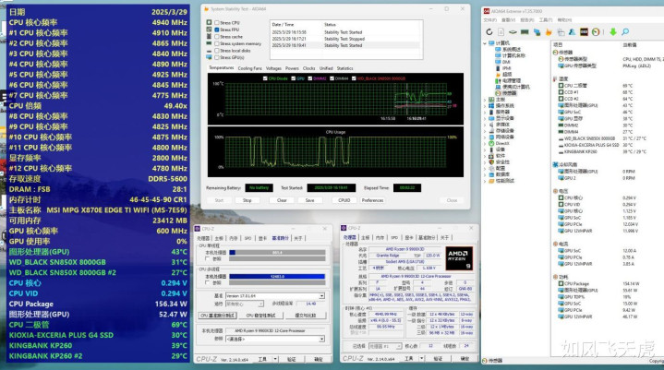Expand the 主板 tree node

pos(485,100)
